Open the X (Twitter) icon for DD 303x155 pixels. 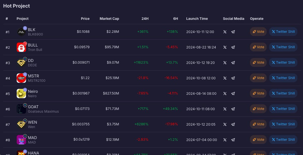[x=225, y=63]
